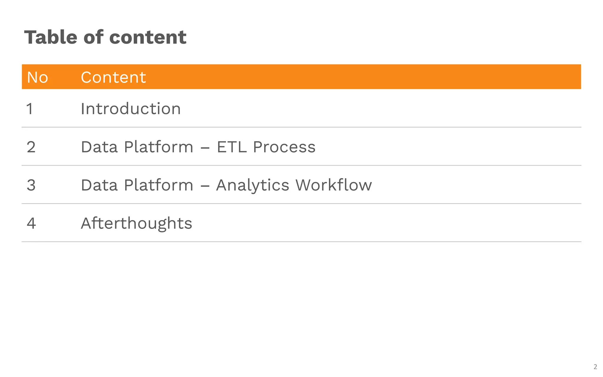This screenshot has height=377, width=603.
Task: Click the word 'of' in the title
Action: 93,37
